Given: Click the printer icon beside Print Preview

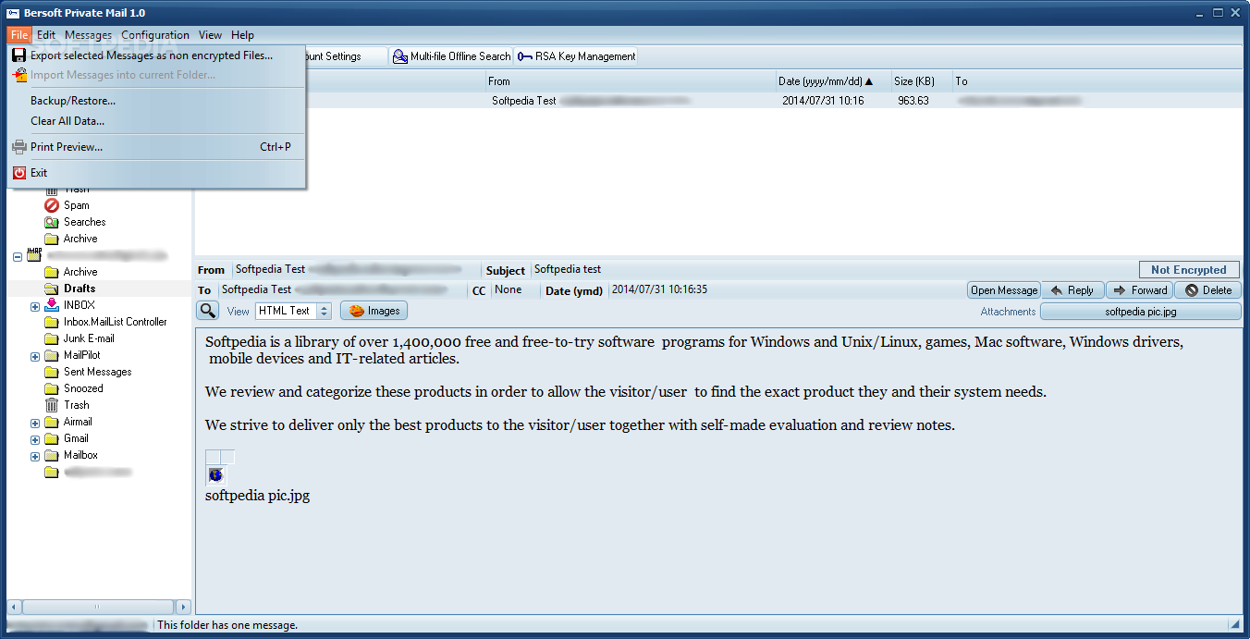Looking at the screenshot, I should coord(18,147).
